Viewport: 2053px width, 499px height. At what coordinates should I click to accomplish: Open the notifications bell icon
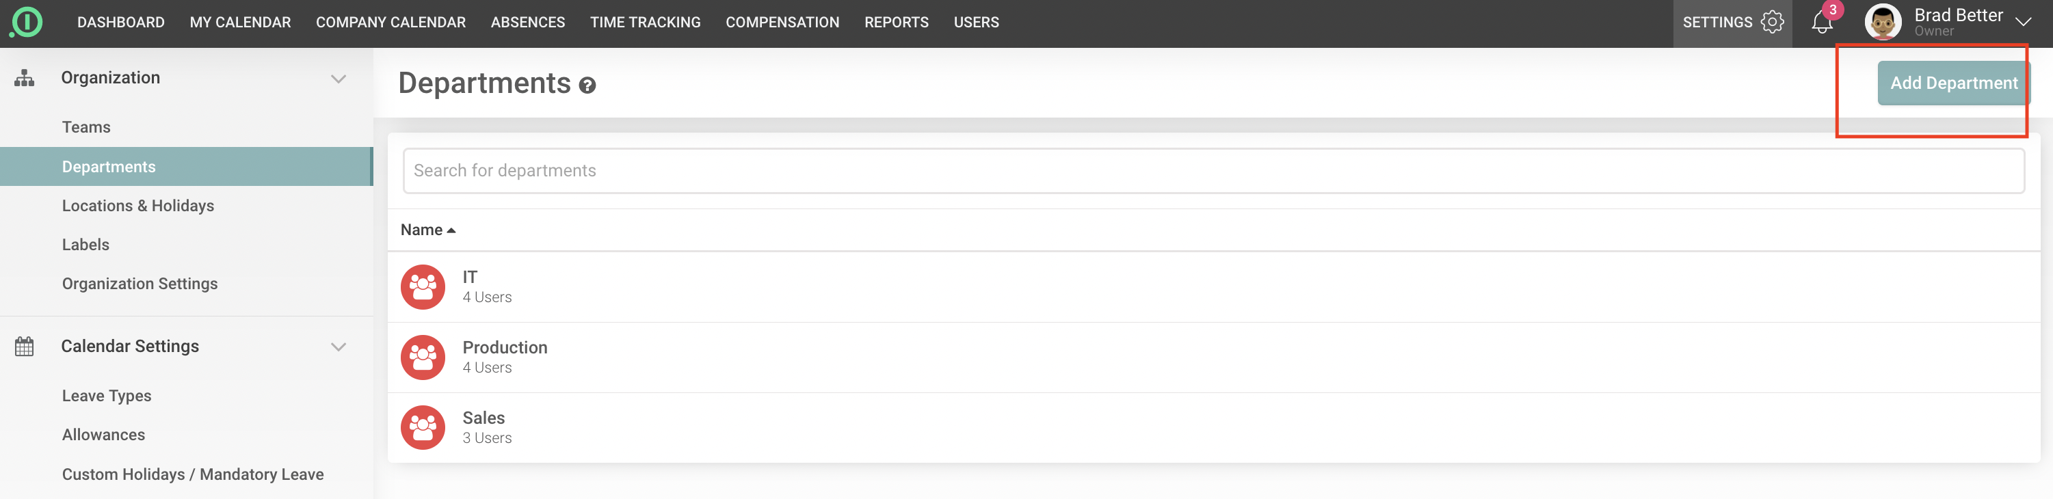point(1822,23)
